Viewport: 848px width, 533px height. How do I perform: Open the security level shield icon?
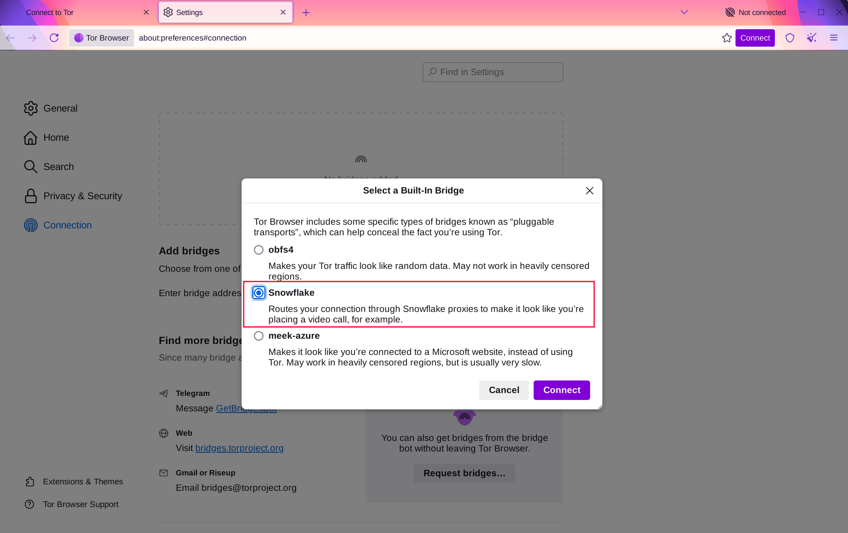(x=790, y=38)
